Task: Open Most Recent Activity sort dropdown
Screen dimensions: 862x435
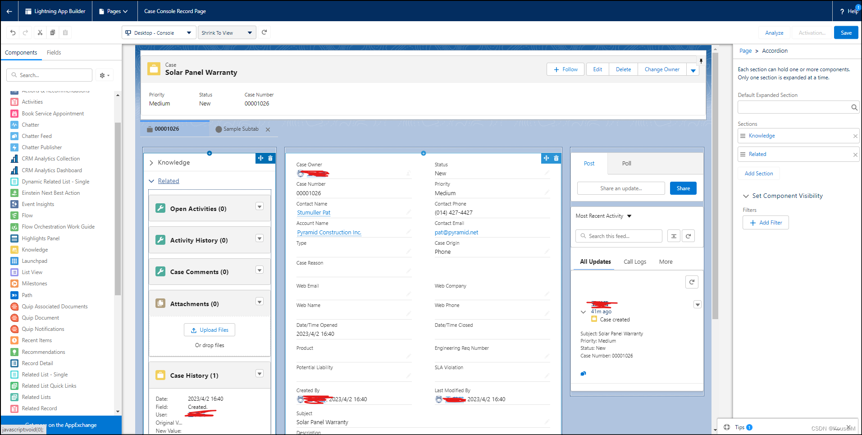Action: (x=604, y=216)
